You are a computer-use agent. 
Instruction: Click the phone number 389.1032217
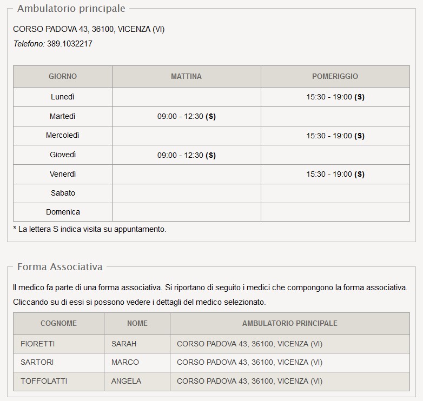[x=70, y=44]
